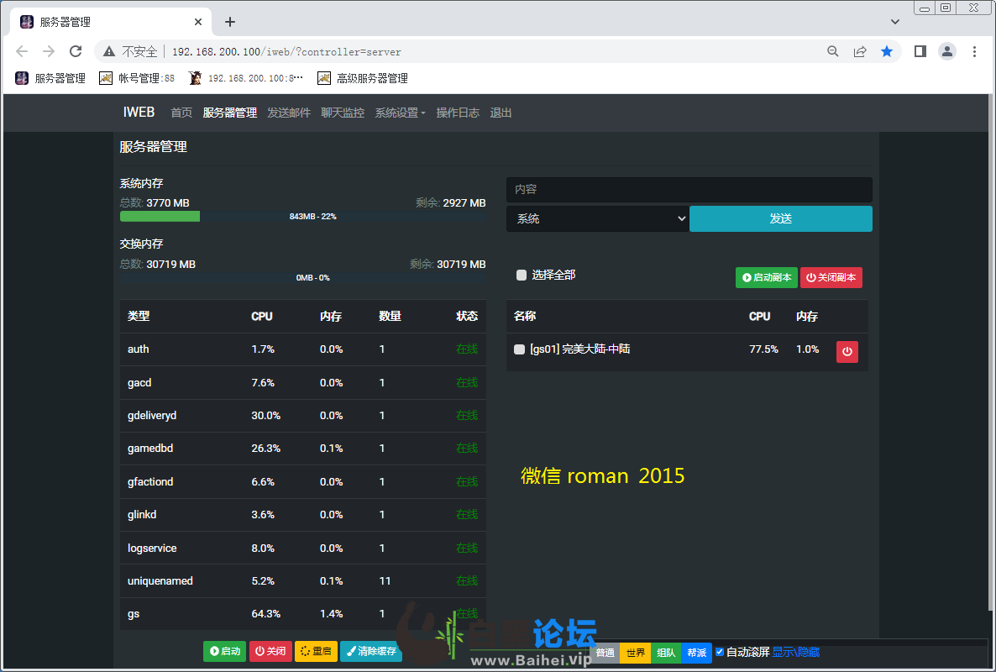
Task: Click red power icon for gs01 instance
Action: [847, 352]
